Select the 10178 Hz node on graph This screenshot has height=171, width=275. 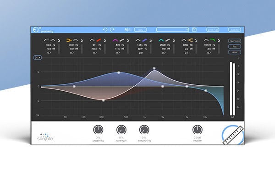coord(206,91)
